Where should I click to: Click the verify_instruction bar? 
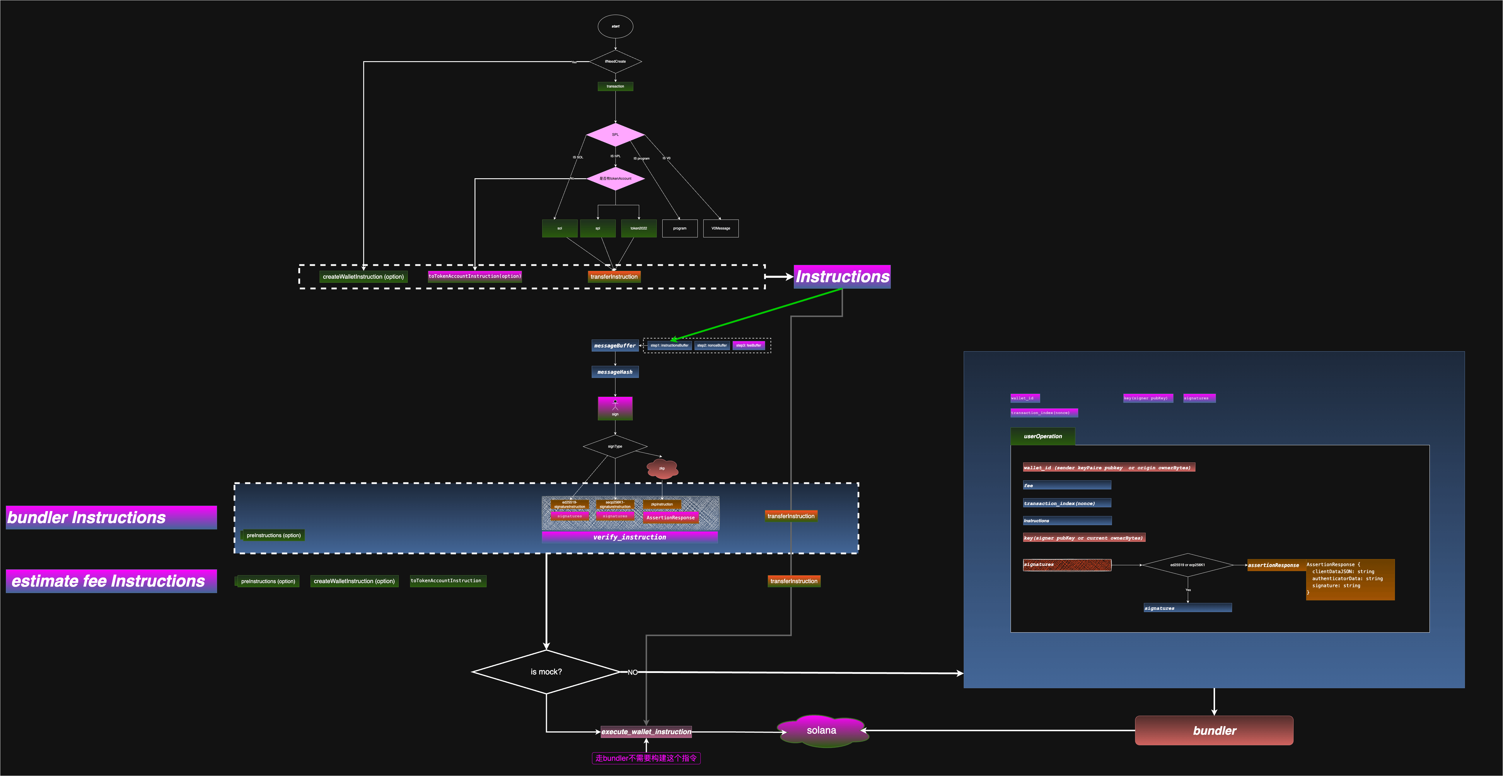pyautogui.click(x=629, y=537)
